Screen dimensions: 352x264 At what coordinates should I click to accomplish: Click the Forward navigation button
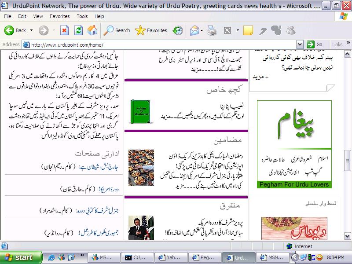pos(44,30)
